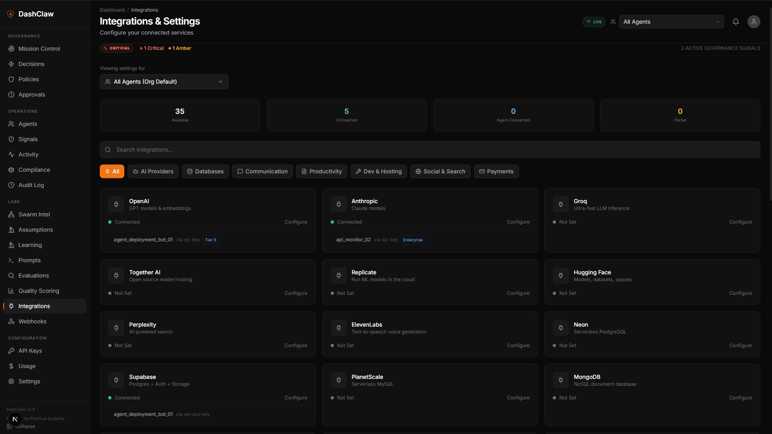Open the API Keys configuration icon
This screenshot has width=772, height=434.
(x=12, y=350)
